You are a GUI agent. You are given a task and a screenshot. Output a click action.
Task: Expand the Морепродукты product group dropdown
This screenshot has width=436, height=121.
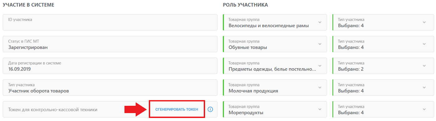[x=275, y=109]
